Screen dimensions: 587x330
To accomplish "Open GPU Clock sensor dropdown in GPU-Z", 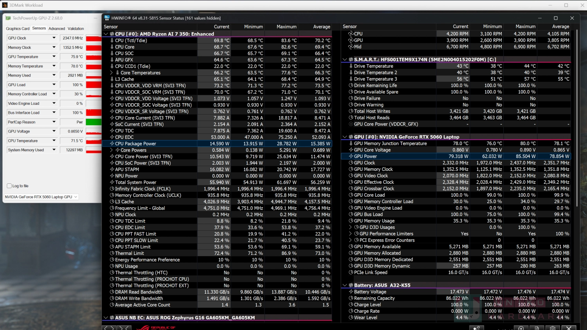I will click(x=54, y=38).
